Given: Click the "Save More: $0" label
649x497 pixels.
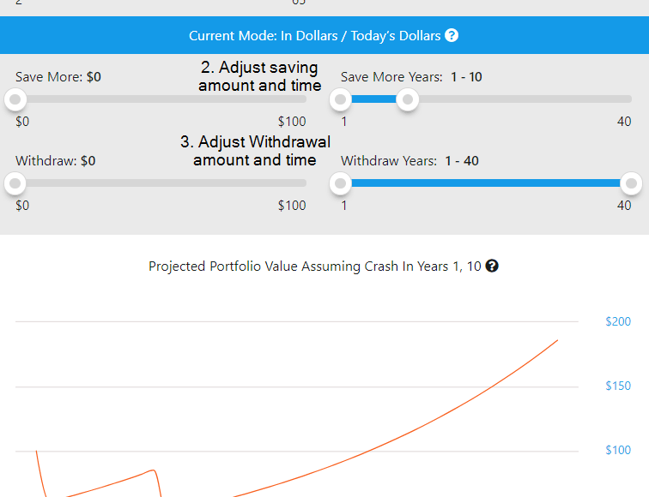Looking at the screenshot, I should point(58,77).
